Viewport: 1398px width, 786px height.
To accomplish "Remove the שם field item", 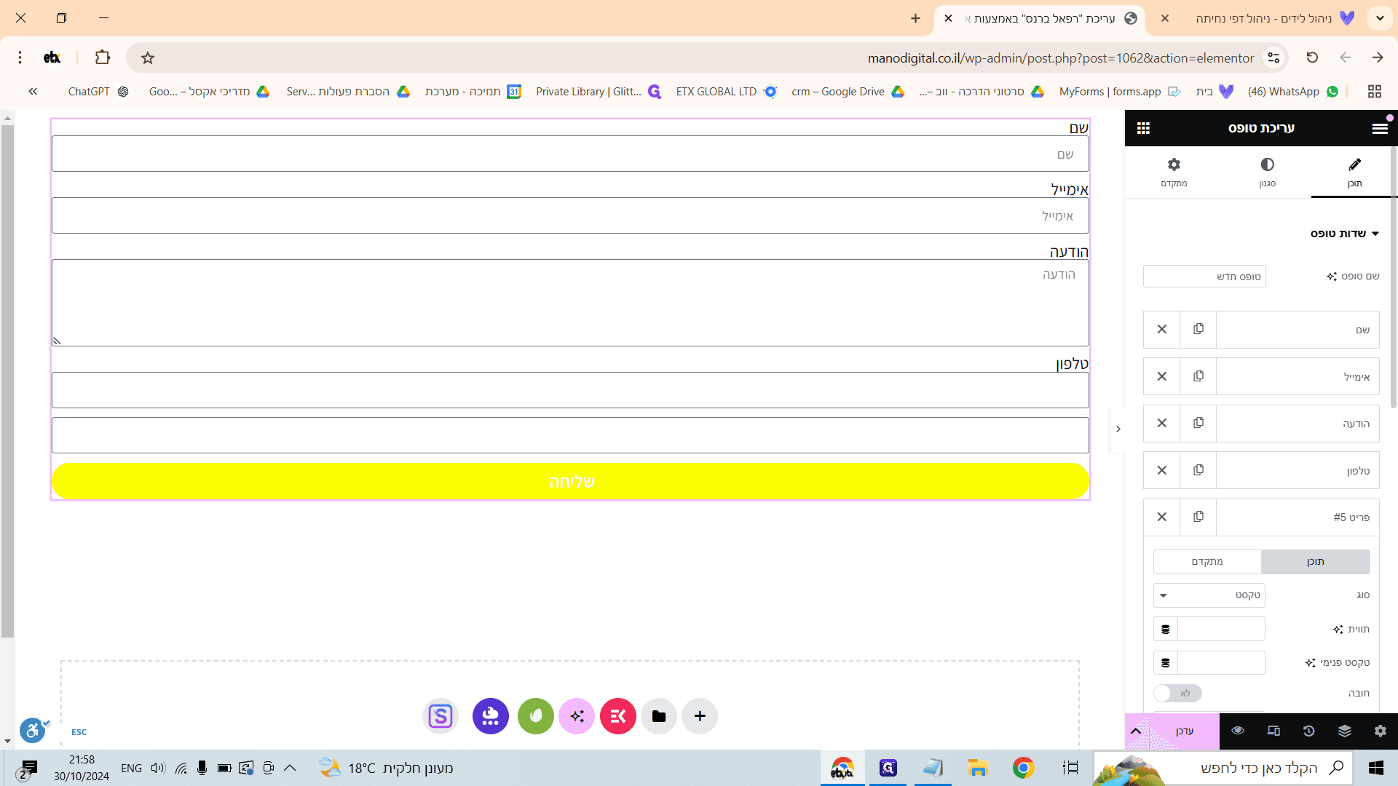I will click(1161, 330).
